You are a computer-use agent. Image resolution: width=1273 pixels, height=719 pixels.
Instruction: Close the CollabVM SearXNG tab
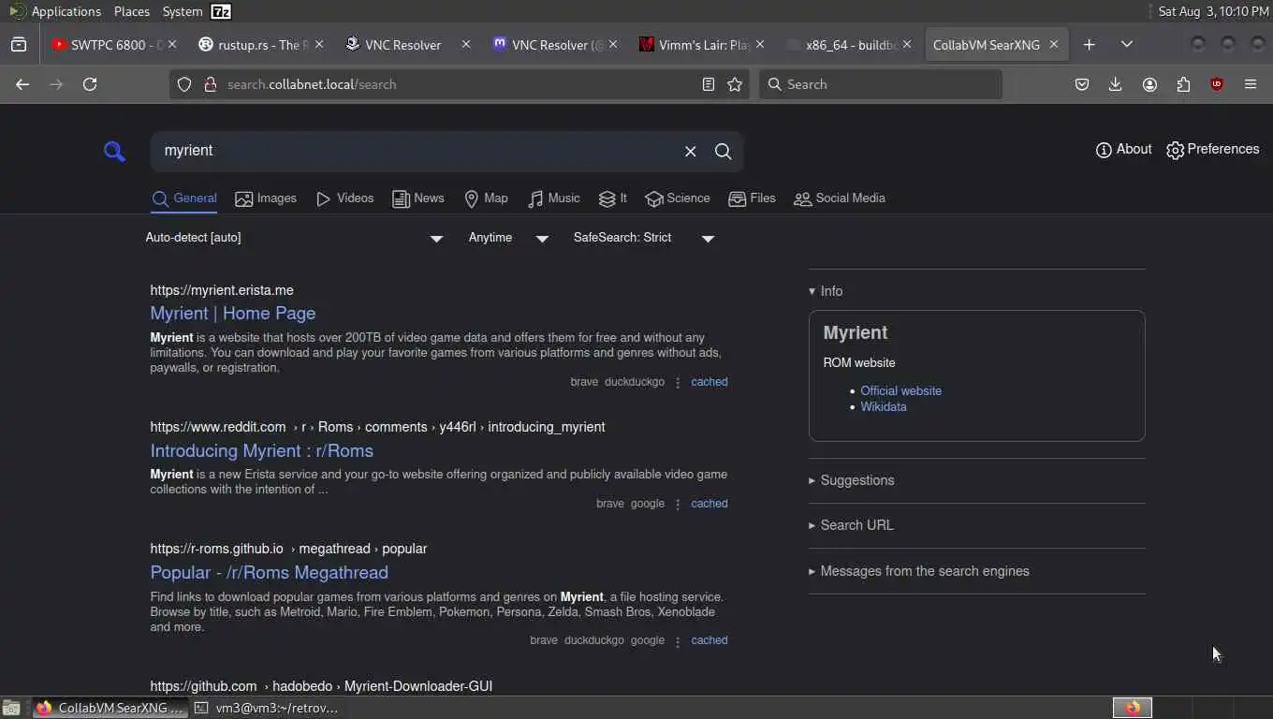[1053, 45]
